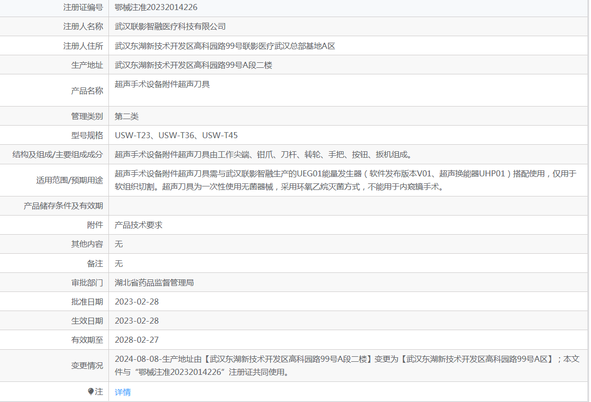This screenshot has width=591, height=402.
Task: Click expiry date 2028-02-27
Action: [137, 340]
